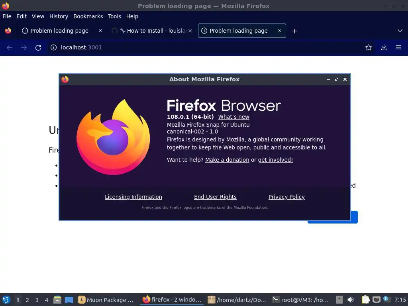Minimize the About Mozilla Firefox dialog
This screenshot has width=408, height=306.
coord(328,79)
